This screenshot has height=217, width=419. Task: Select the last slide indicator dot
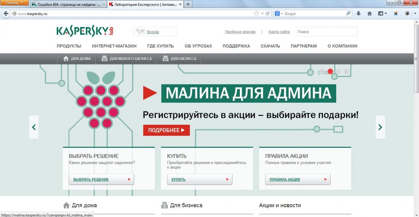(x=346, y=71)
